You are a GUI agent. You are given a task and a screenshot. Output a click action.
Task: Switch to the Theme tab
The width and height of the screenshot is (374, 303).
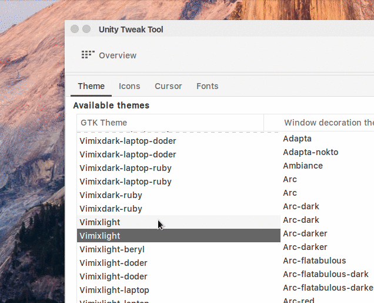click(x=91, y=86)
